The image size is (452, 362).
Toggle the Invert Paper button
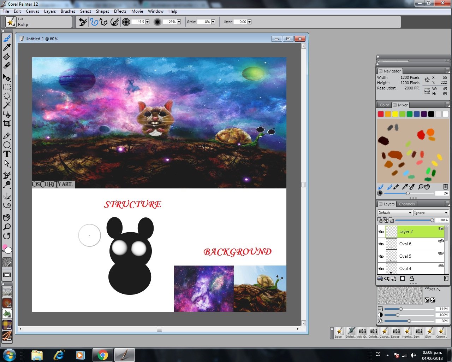coord(433,300)
